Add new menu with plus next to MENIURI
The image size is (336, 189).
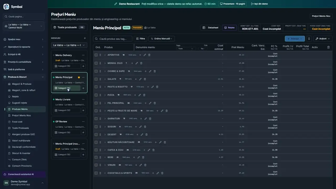point(85,38)
